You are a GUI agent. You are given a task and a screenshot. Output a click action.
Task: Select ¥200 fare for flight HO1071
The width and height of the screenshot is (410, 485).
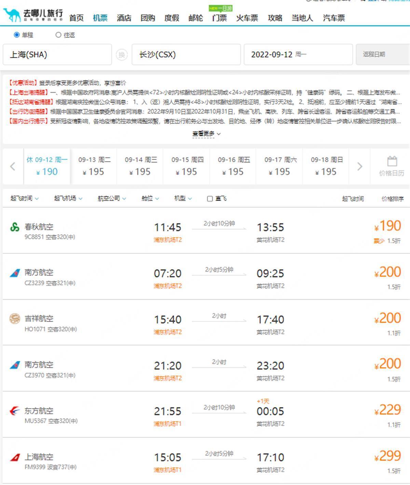coord(387,318)
